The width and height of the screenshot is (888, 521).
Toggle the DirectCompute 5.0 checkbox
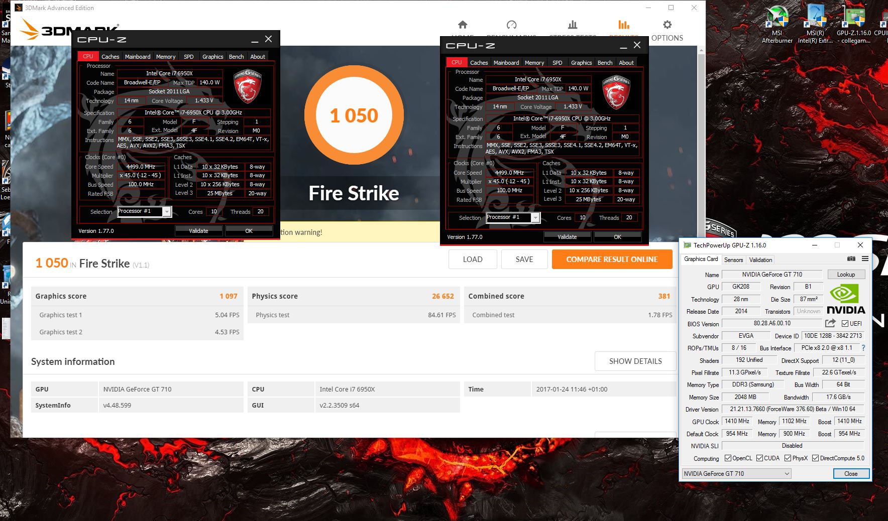(815, 458)
